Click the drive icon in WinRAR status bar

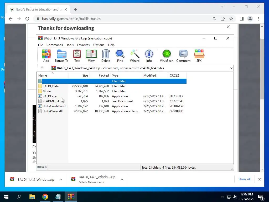(x=39, y=167)
